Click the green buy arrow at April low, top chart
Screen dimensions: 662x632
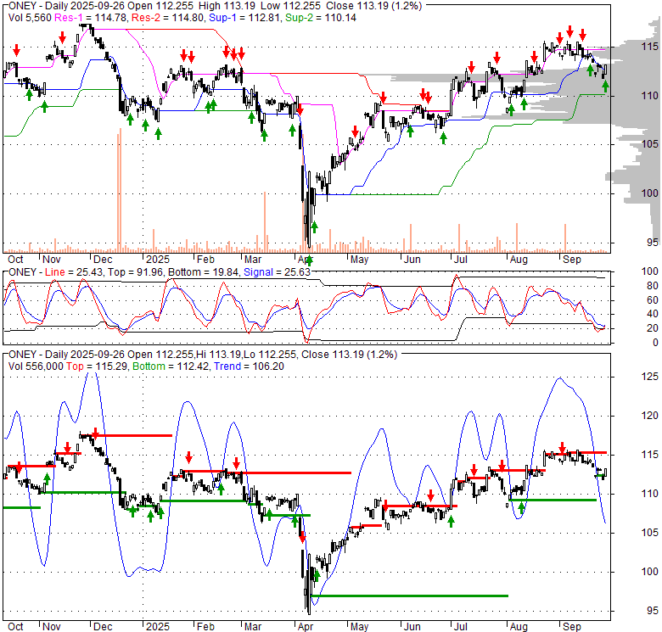tap(310, 260)
